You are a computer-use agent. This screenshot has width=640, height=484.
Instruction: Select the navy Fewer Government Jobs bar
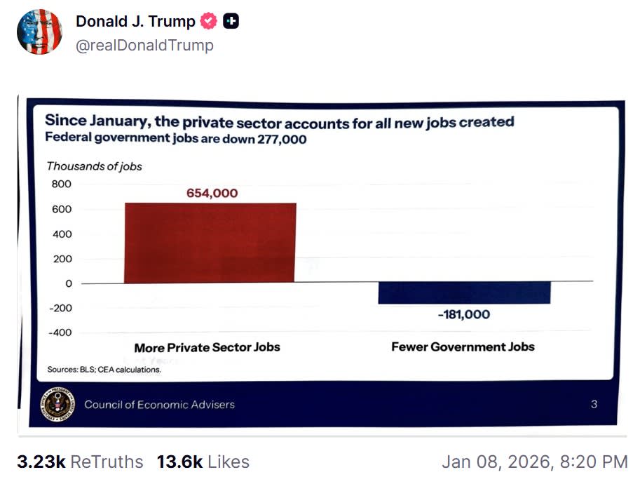464,293
